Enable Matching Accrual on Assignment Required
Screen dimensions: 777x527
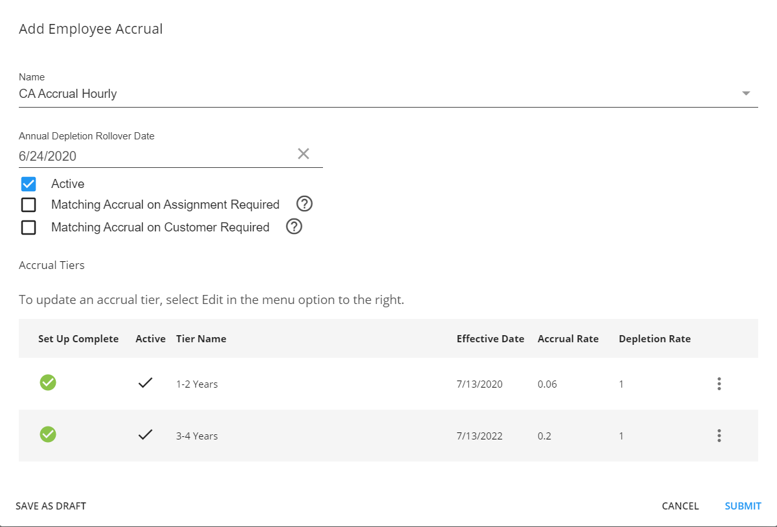pos(29,205)
